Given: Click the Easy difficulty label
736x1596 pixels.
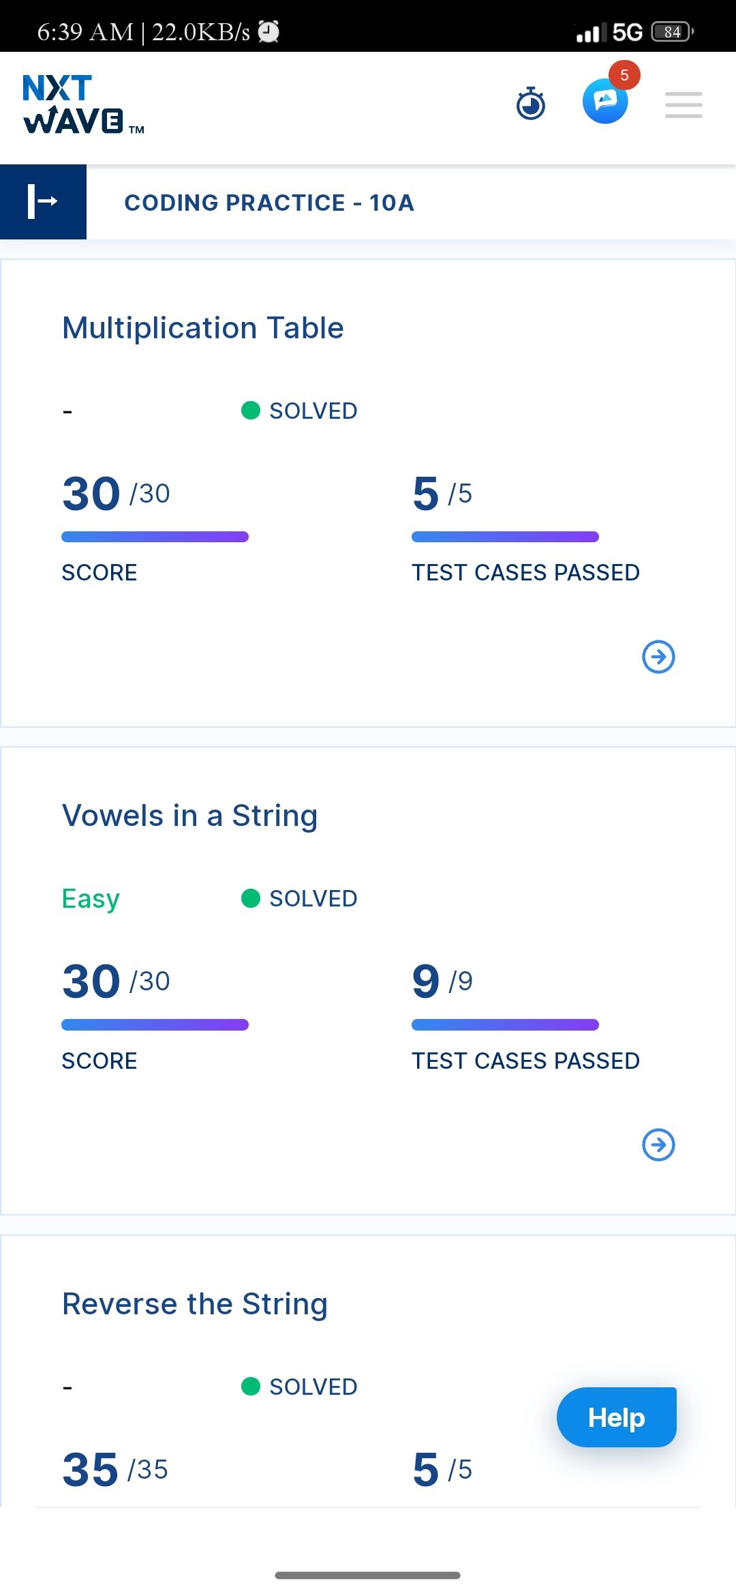Looking at the screenshot, I should click(x=91, y=899).
